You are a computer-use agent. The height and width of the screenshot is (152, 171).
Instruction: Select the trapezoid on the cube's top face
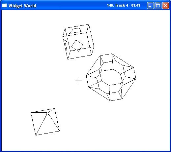pyautogui.click(x=75, y=31)
